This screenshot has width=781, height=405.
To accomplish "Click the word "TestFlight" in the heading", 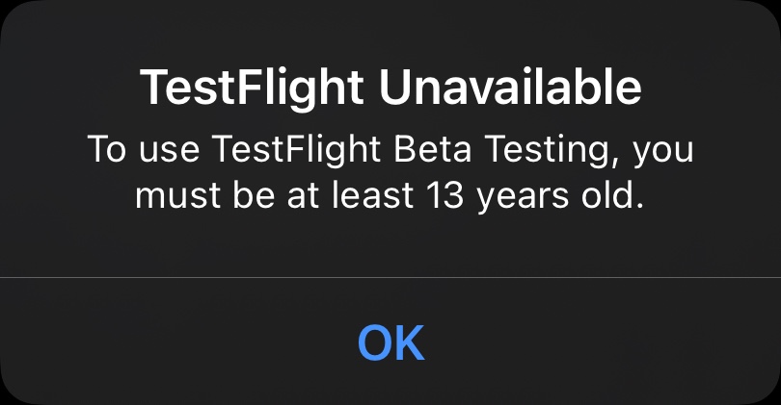I will 254,89.
